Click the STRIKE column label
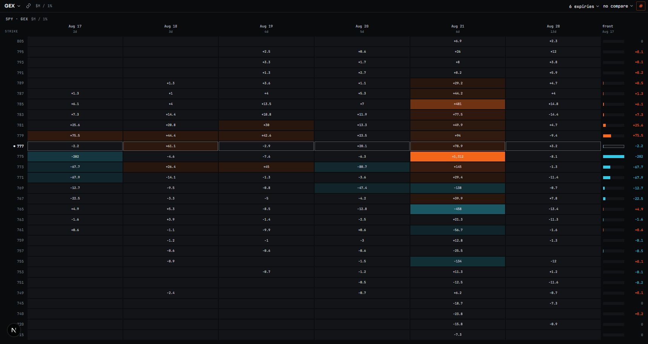The width and height of the screenshot is (648, 344). pos(11,31)
